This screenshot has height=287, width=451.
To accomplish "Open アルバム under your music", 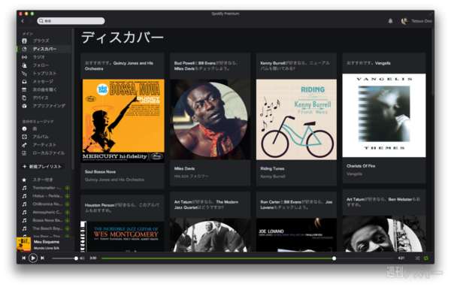I will [x=41, y=137].
